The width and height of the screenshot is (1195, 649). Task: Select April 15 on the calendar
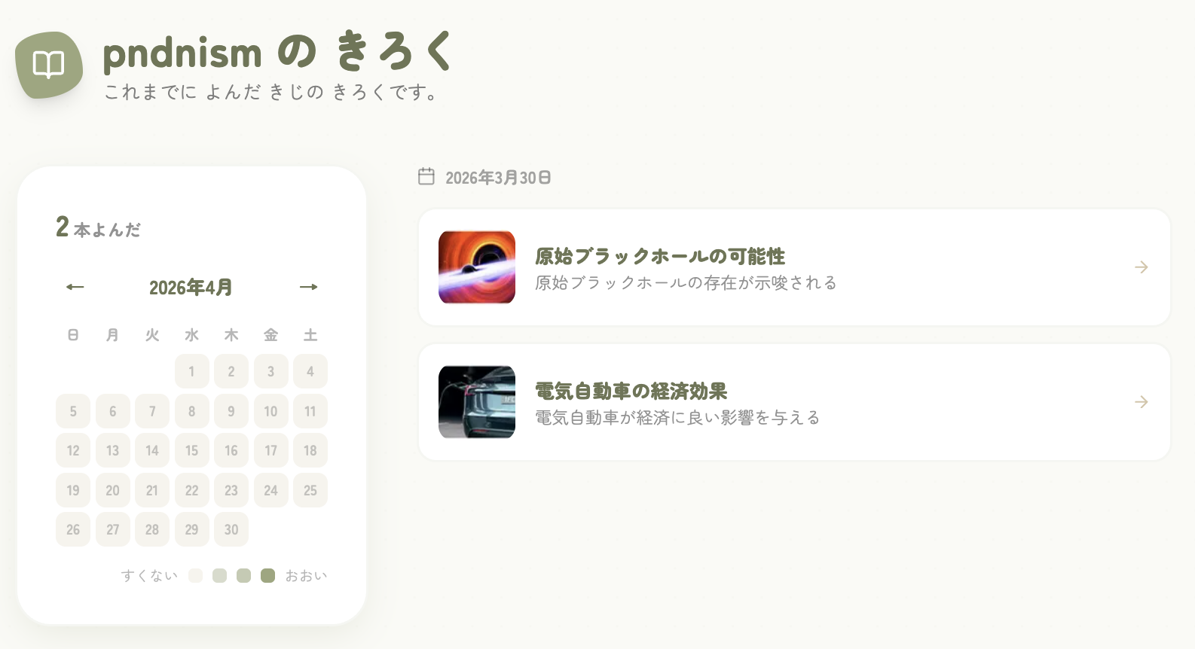[x=192, y=450]
